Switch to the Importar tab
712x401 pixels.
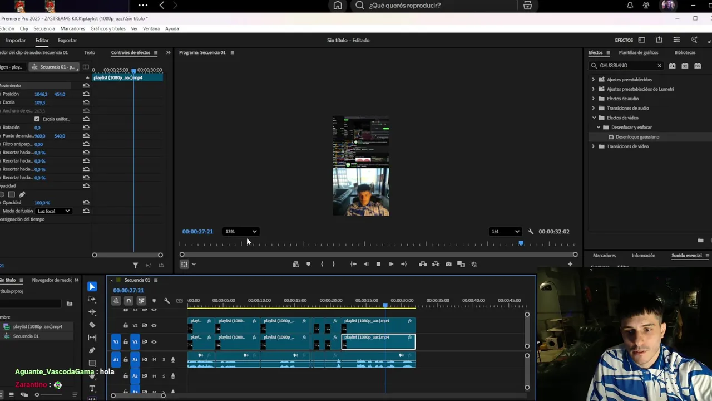coord(16,40)
